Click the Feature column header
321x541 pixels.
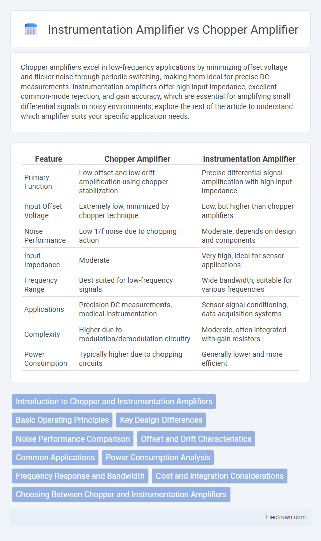pyautogui.click(x=49, y=159)
